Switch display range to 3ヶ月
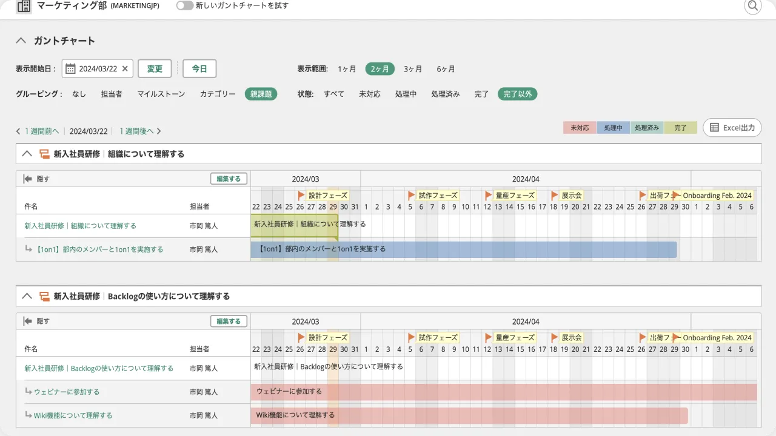This screenshot has height=436, width=776. pos(412,68)
